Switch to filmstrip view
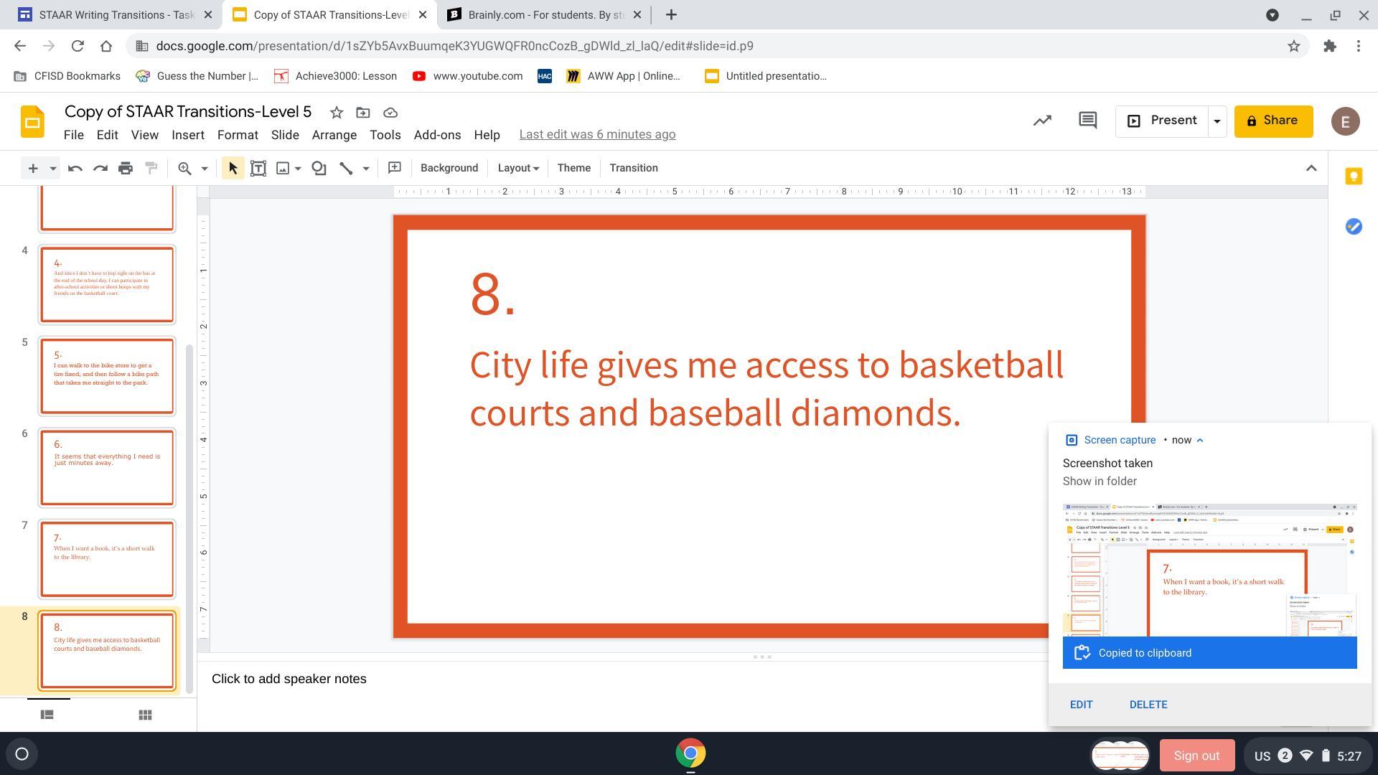Screen dimensions: 1378x775 point(47,715)
